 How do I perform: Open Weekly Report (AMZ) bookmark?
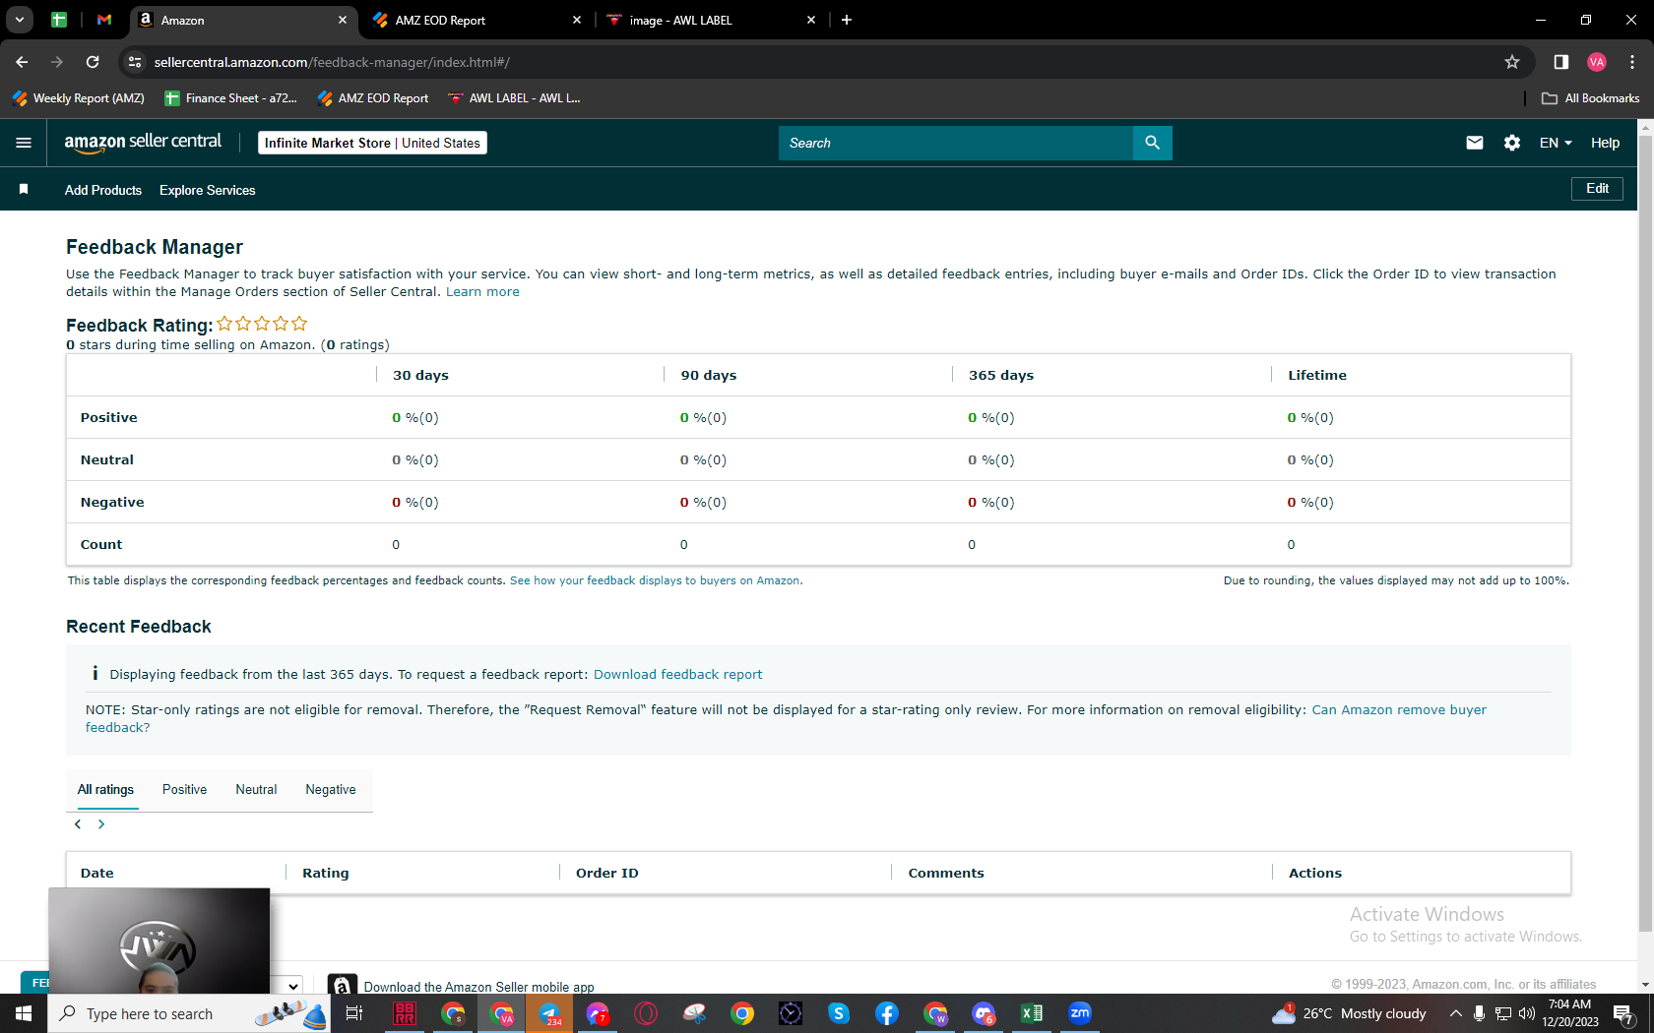78,98
